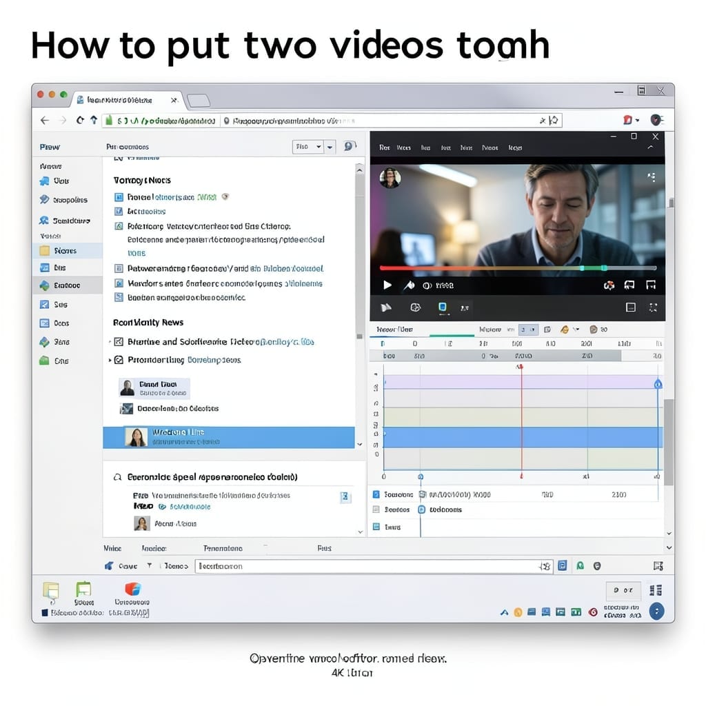Toggle the first blue track checkbox below the timeline
The image size is (706, 706).
point(376,494)
